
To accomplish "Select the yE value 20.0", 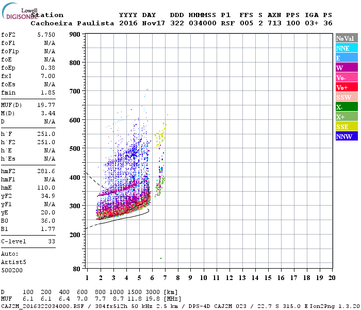I will pyautogui.click(x=48, y=212).
